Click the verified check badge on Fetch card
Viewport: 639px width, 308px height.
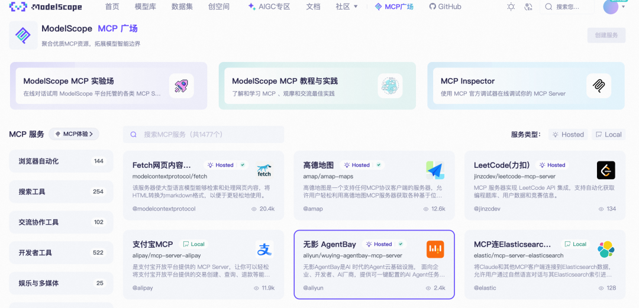pos(243,165)
